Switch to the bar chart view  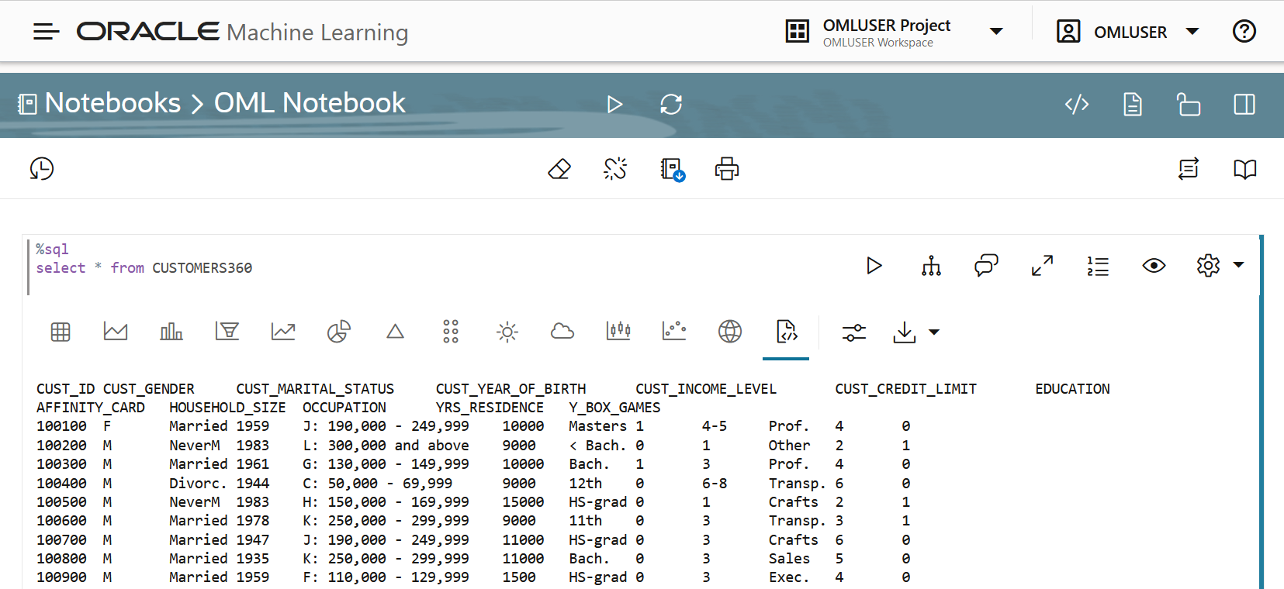171,332
